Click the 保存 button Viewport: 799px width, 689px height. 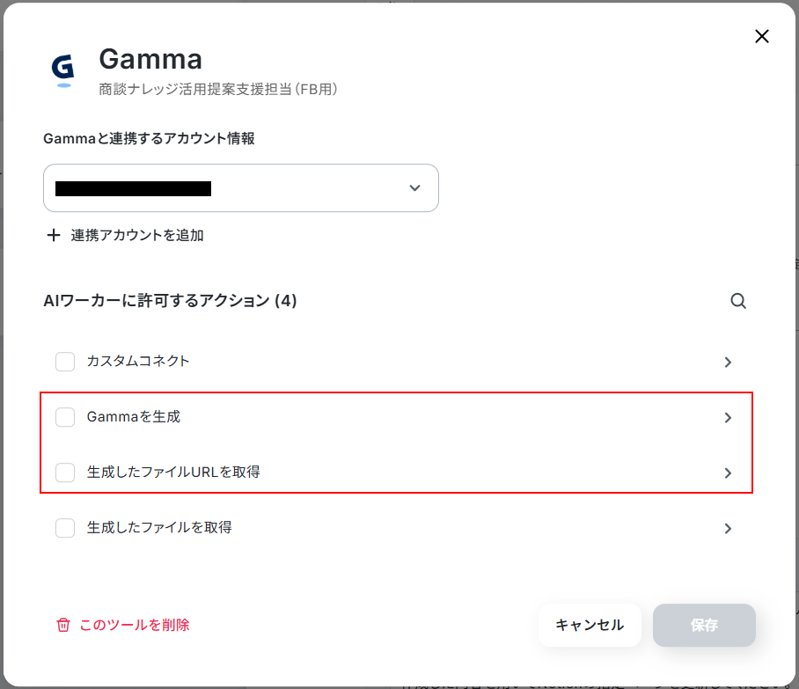coord(704,626)
